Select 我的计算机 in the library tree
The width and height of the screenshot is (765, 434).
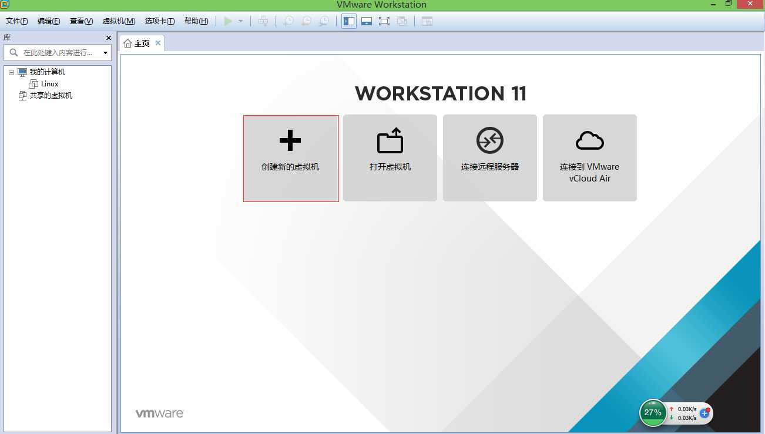pyautogui.click(x=48, y=72)
